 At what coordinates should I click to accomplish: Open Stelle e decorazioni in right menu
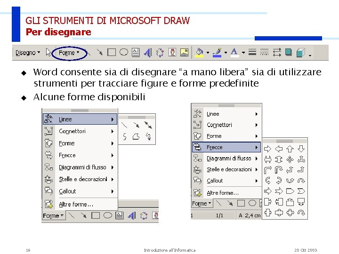pyautogui.click(x=226, y=169)
